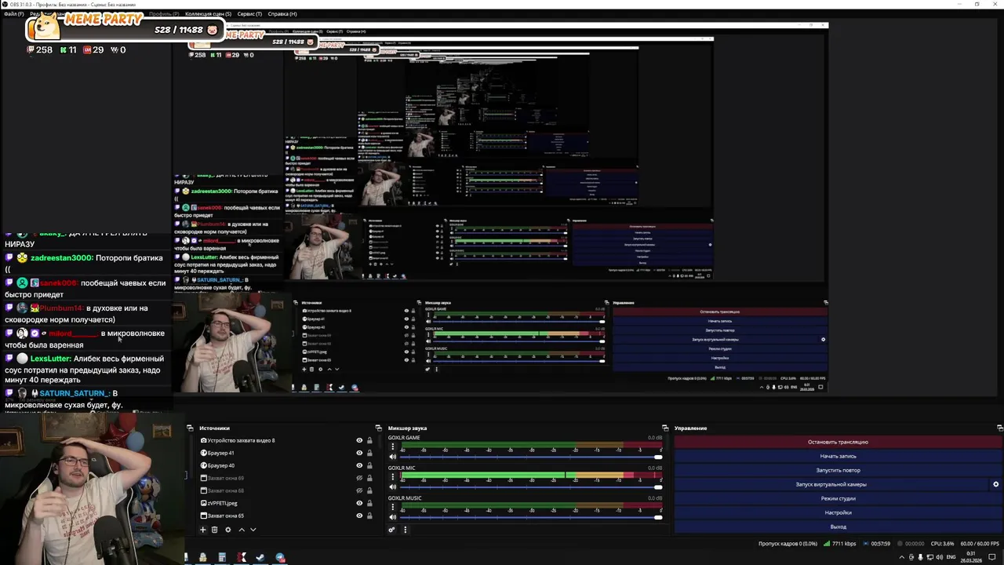1004x565 pixels.
Task: Hide Браузер 40 source via eye icon
Action: coord(359,465)
